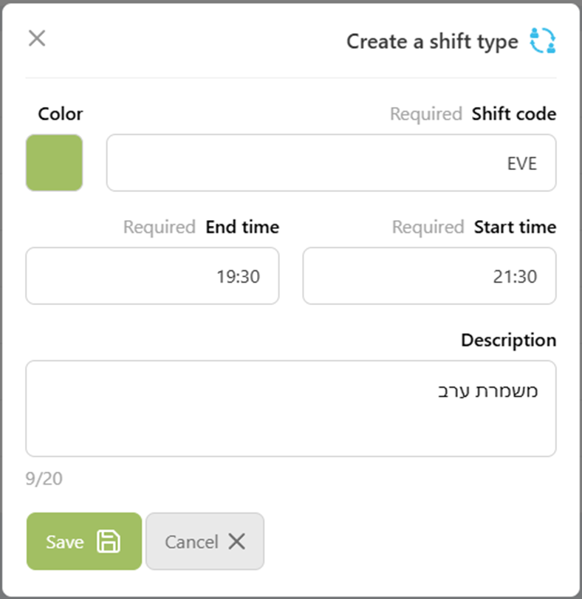
Task: Click the Create a shift type heading
Action: (x=432, y=41)
